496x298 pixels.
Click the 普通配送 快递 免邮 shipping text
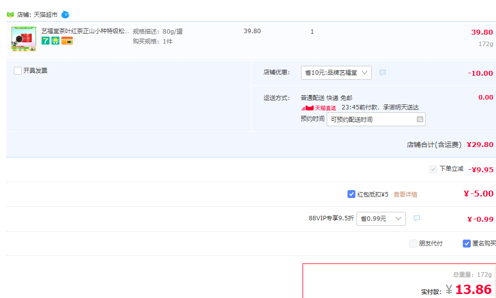[x=326, y=98]
